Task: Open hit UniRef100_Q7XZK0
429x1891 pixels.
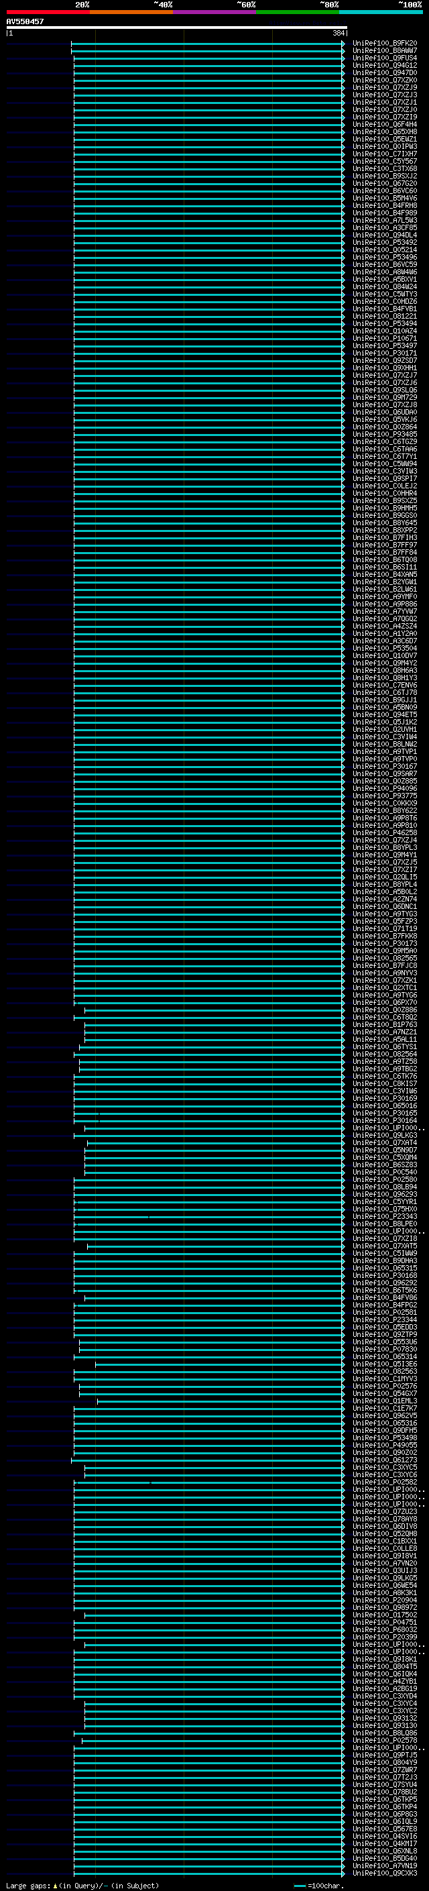Action: [x=384, y=80]
